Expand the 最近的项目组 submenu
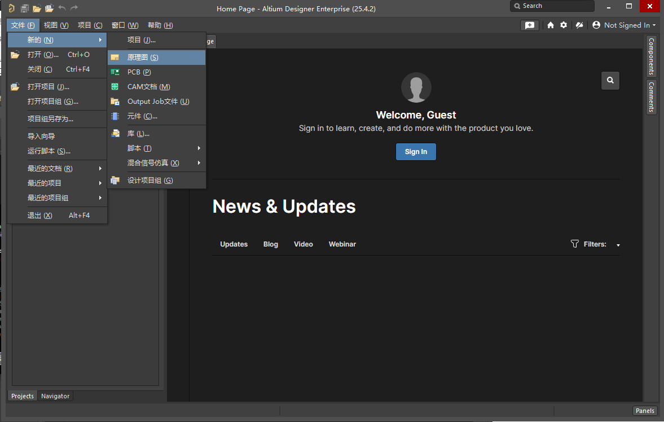Image resolution: width=664 pixels, height=422 pixels. point(57,198)
